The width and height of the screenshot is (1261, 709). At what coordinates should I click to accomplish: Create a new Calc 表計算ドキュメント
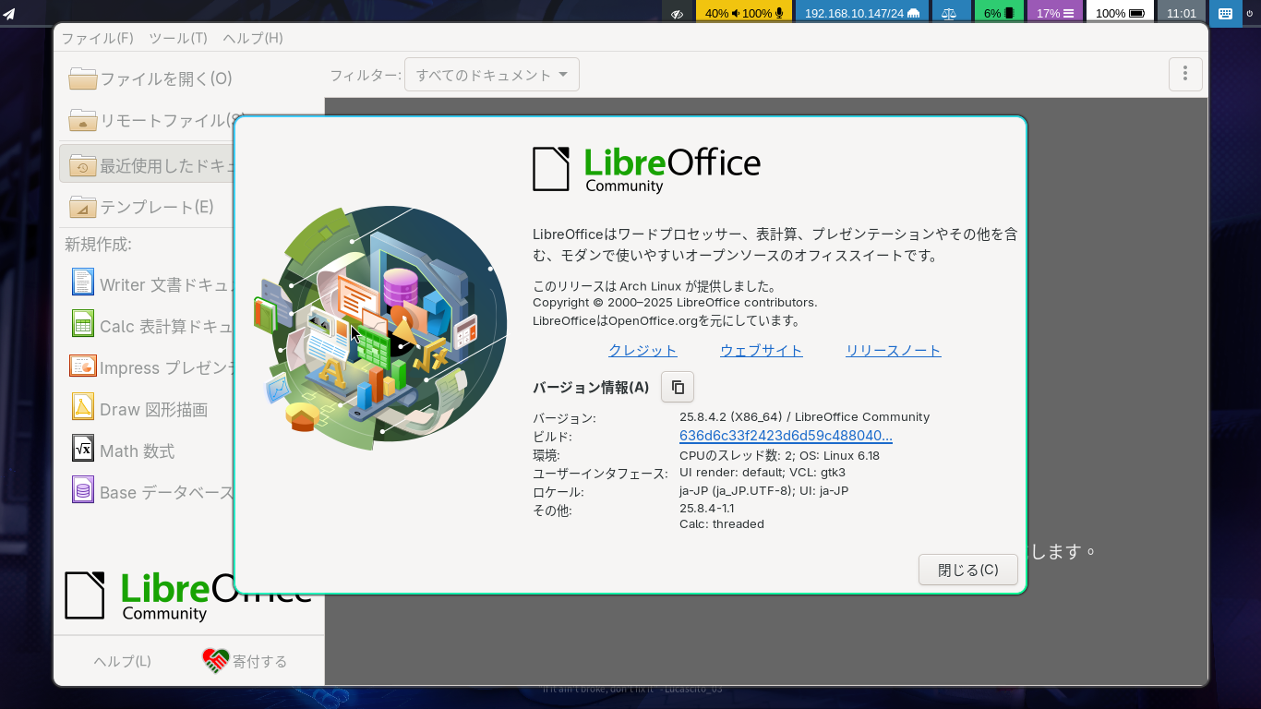146,326
